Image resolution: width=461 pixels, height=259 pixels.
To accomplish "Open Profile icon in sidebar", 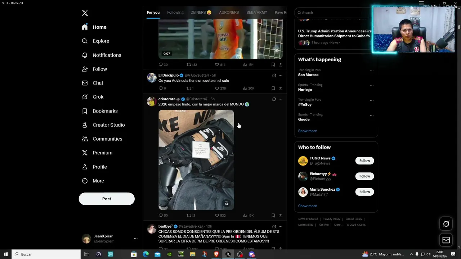I will point(85,167).
